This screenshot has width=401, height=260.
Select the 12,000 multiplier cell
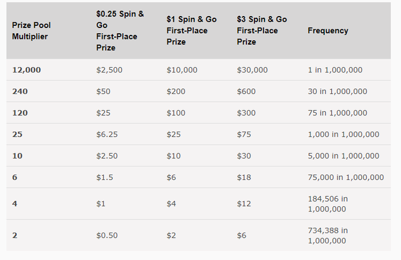click(26, 70)
